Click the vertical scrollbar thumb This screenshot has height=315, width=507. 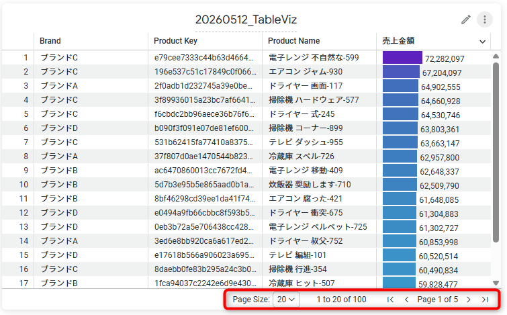tap(496, 152)
